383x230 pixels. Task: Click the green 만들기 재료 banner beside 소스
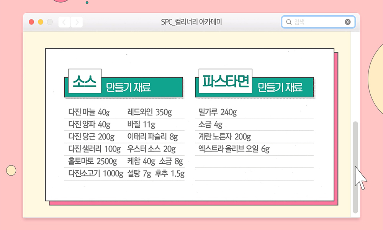tap(128, 87)
